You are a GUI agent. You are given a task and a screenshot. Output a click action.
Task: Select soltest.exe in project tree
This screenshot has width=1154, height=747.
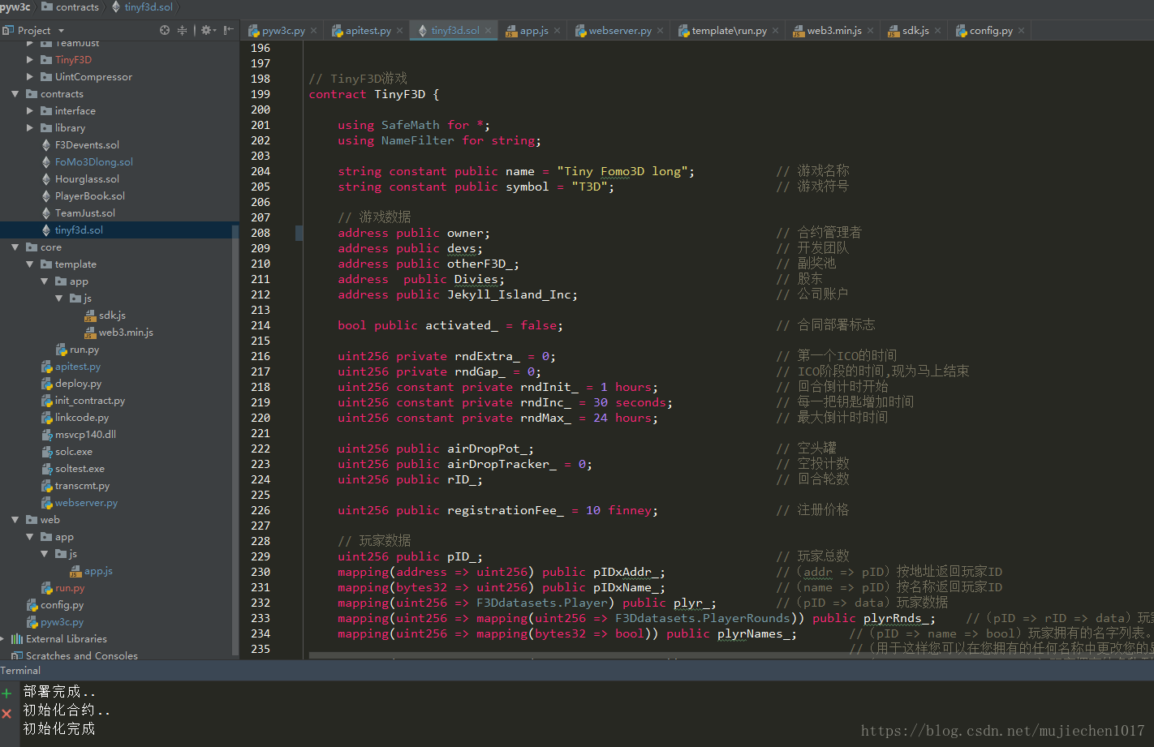pyautogui.click(x=80, y=469)
